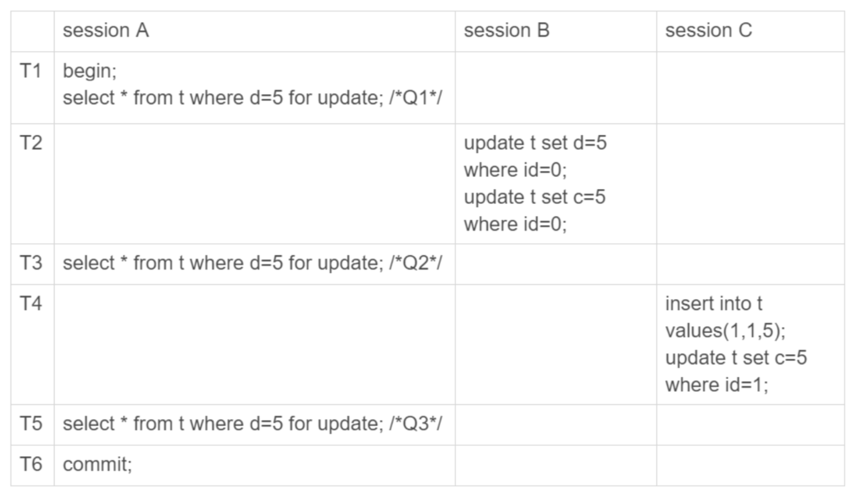862x496 pixels.
Task: Select the T6 row label
Action: (x=31, y=464)
